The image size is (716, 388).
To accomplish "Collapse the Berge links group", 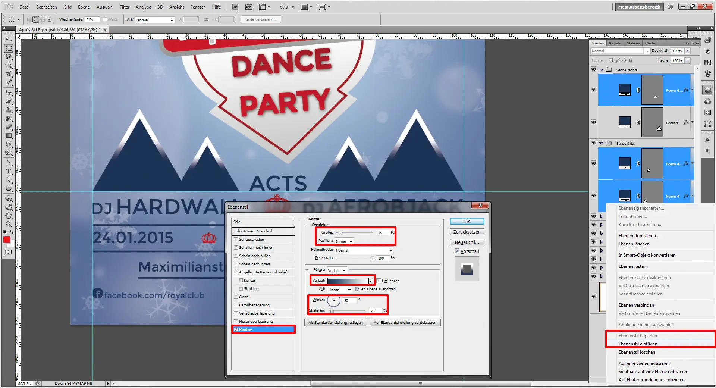I will pyautogui.click(x=601, y=143).
